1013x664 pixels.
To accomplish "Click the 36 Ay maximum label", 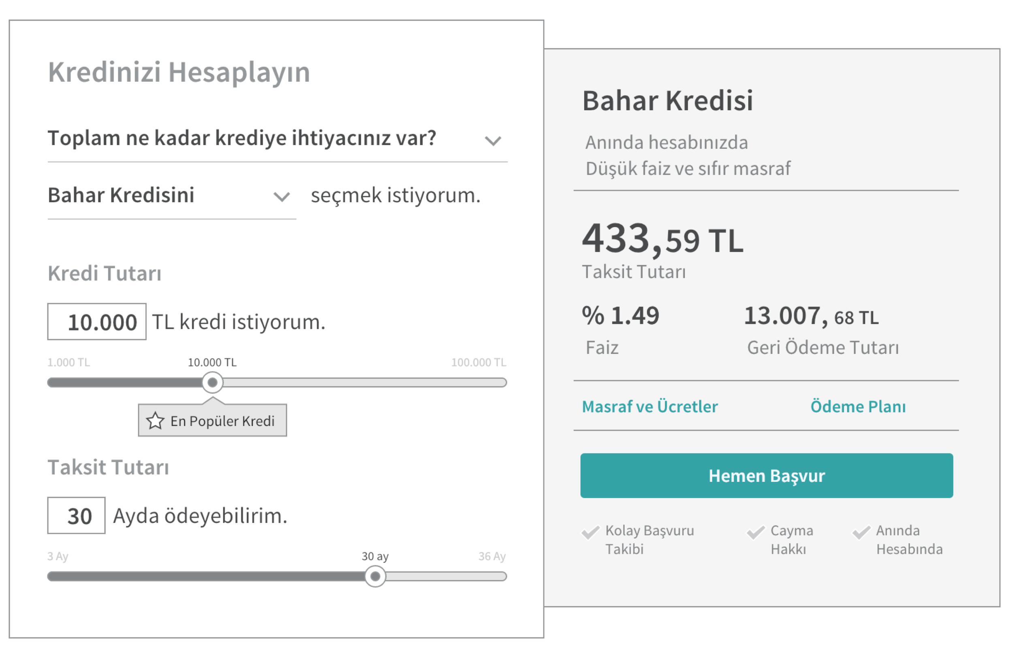I will 492,557.
